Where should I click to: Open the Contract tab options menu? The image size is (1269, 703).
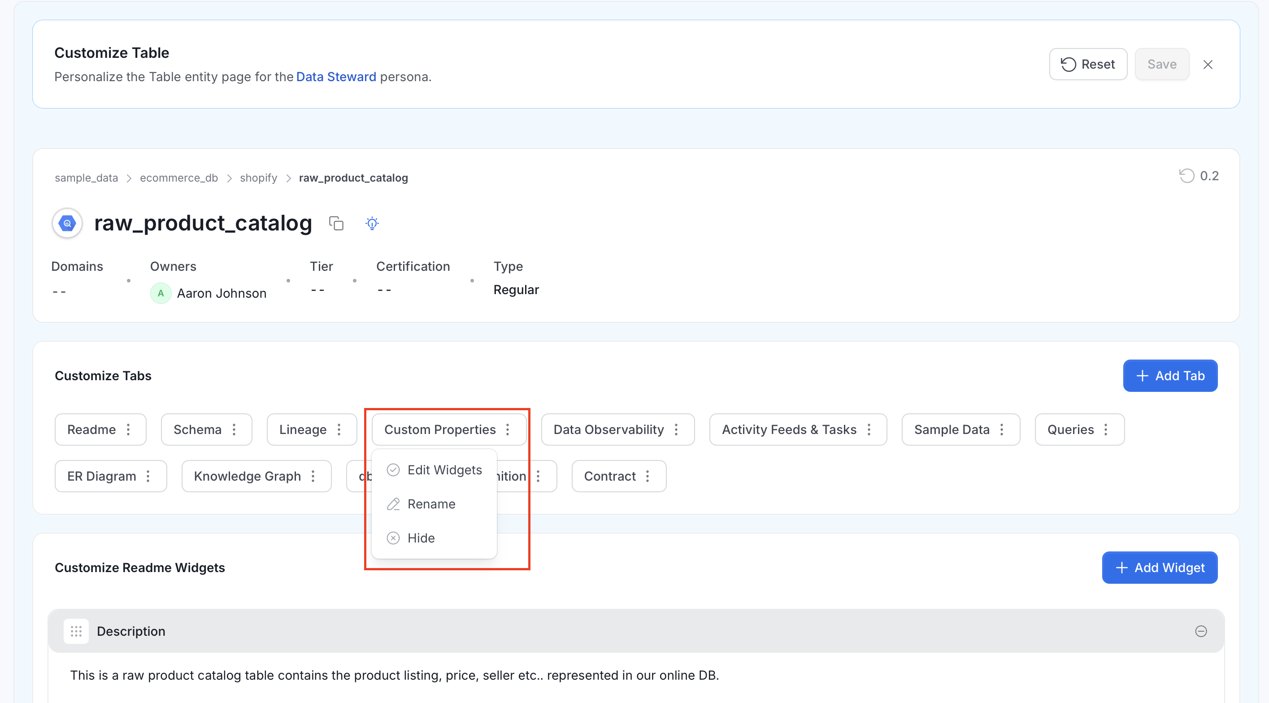648,476
